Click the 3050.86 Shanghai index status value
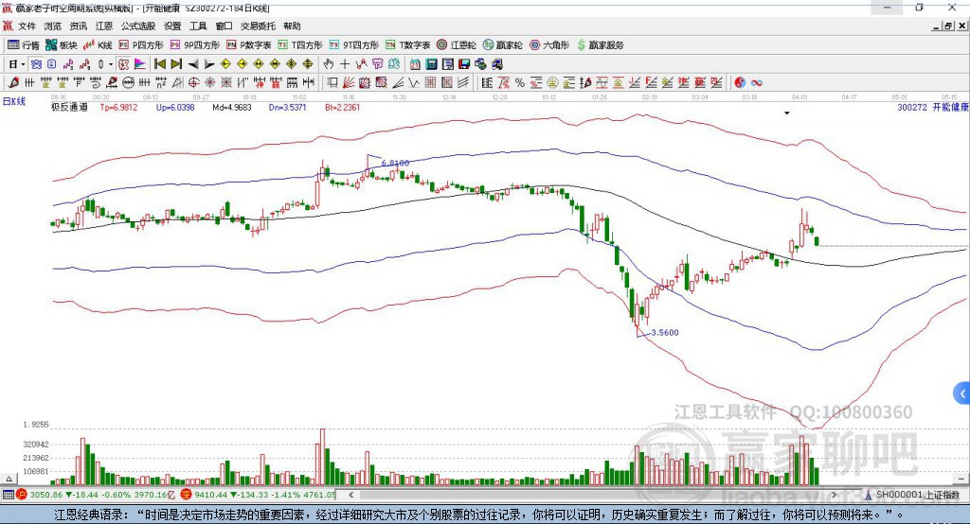Viewport: 970px width, 524px height. point(46,495)
